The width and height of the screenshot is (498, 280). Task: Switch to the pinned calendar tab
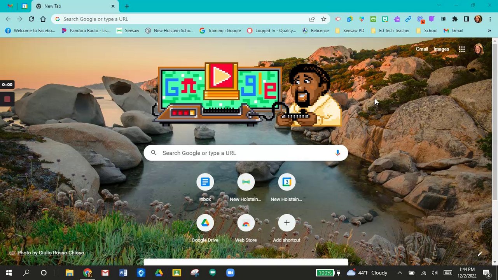pos(24,6)
